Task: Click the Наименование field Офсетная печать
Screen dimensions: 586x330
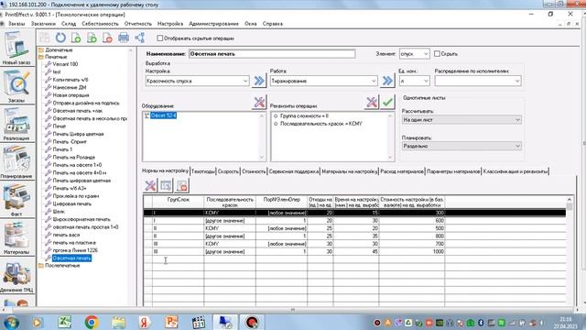Action: [x=272, y=54]
